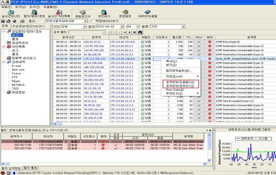This screenshot has width=276, height=175.
Task: Click the 위험도 column header in main table
Action: (x=146, y=37)
